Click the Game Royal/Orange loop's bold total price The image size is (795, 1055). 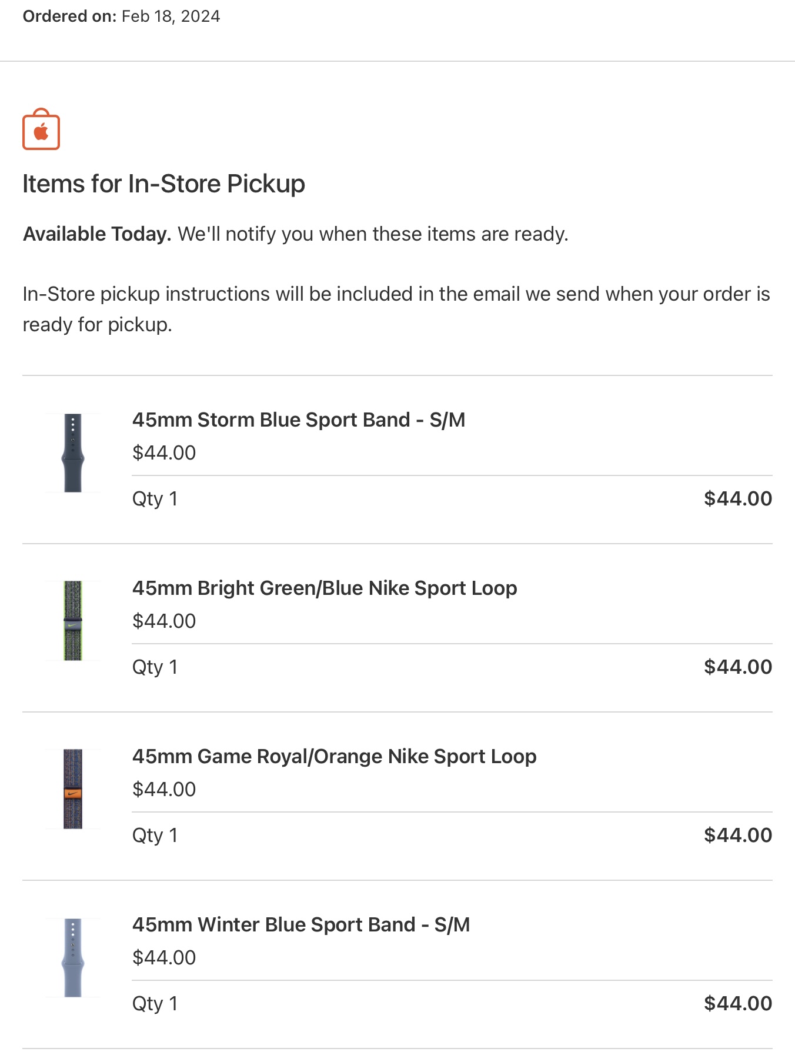click(737, 835)
